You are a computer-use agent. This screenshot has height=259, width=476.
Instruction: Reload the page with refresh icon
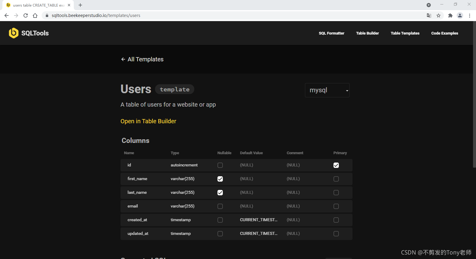click(x=26, y=15)
